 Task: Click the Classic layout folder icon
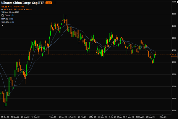(x=3, y=15)
